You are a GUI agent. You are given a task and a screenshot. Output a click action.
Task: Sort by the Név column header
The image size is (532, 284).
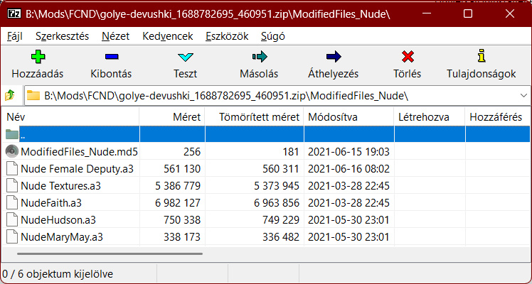(x=71, y=116)
